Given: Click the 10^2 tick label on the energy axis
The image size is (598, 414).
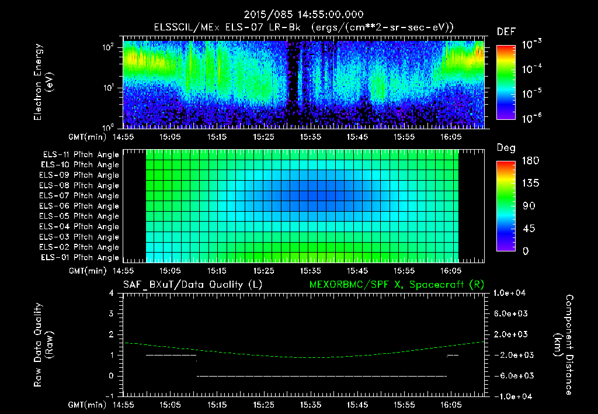Looking at the screenshot, I should [108, 47].
